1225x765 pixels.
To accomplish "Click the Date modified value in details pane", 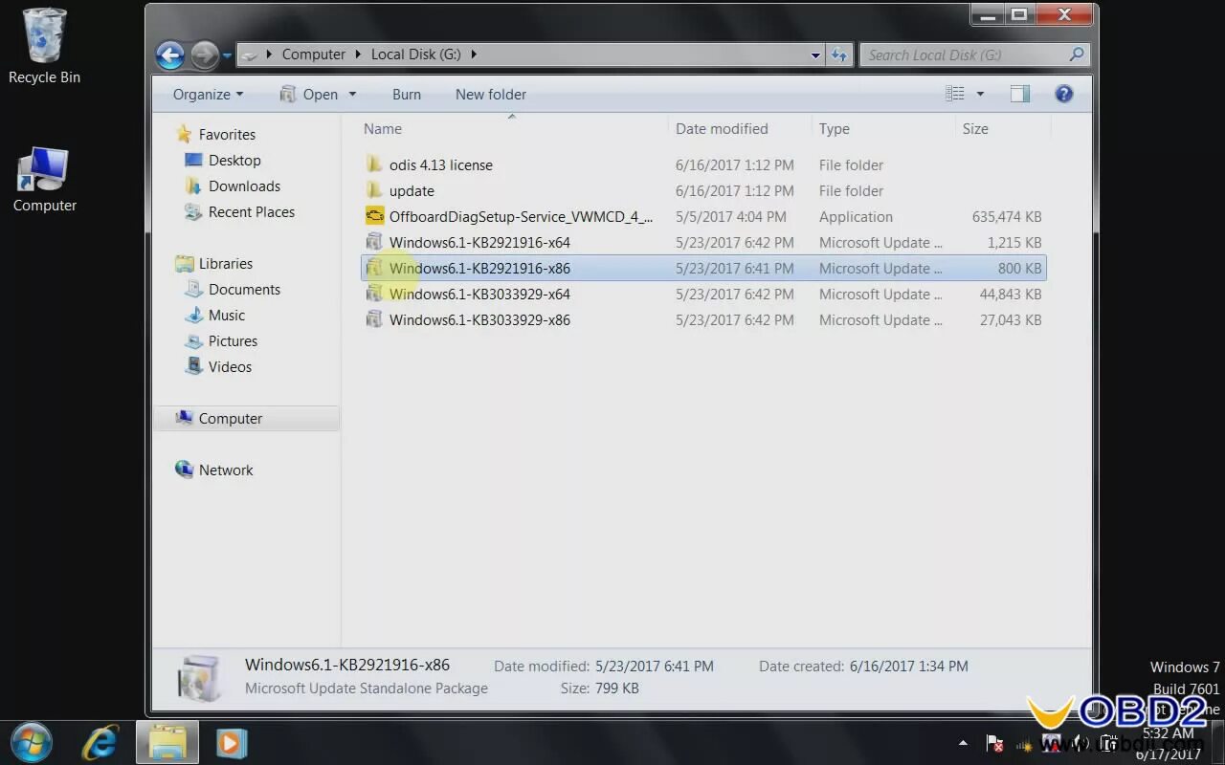I will 654,667.
